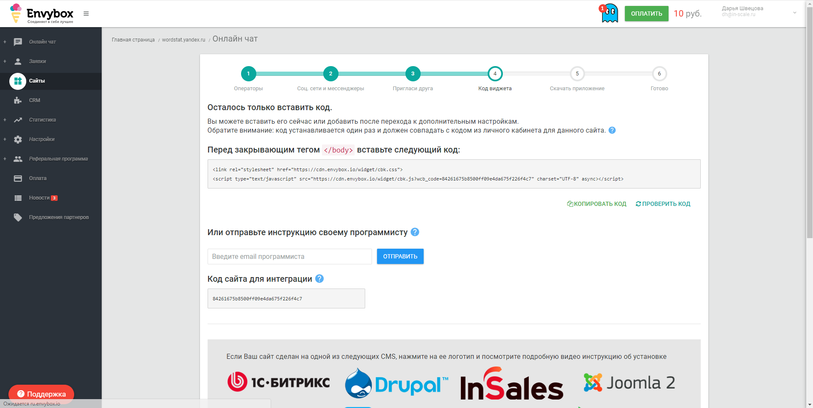
Task: Click the 10 руб. balance amount
Action: (x=688, y=14)
